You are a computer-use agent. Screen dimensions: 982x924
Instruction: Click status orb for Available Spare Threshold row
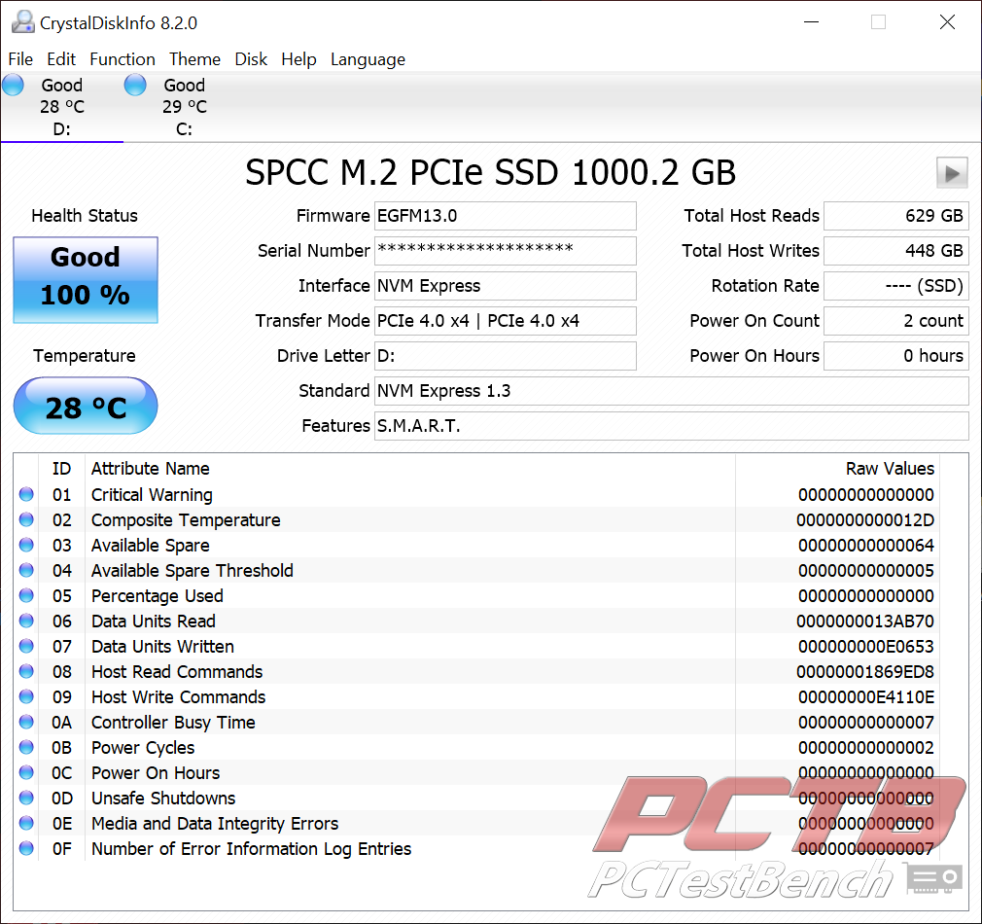click(26, 570)
